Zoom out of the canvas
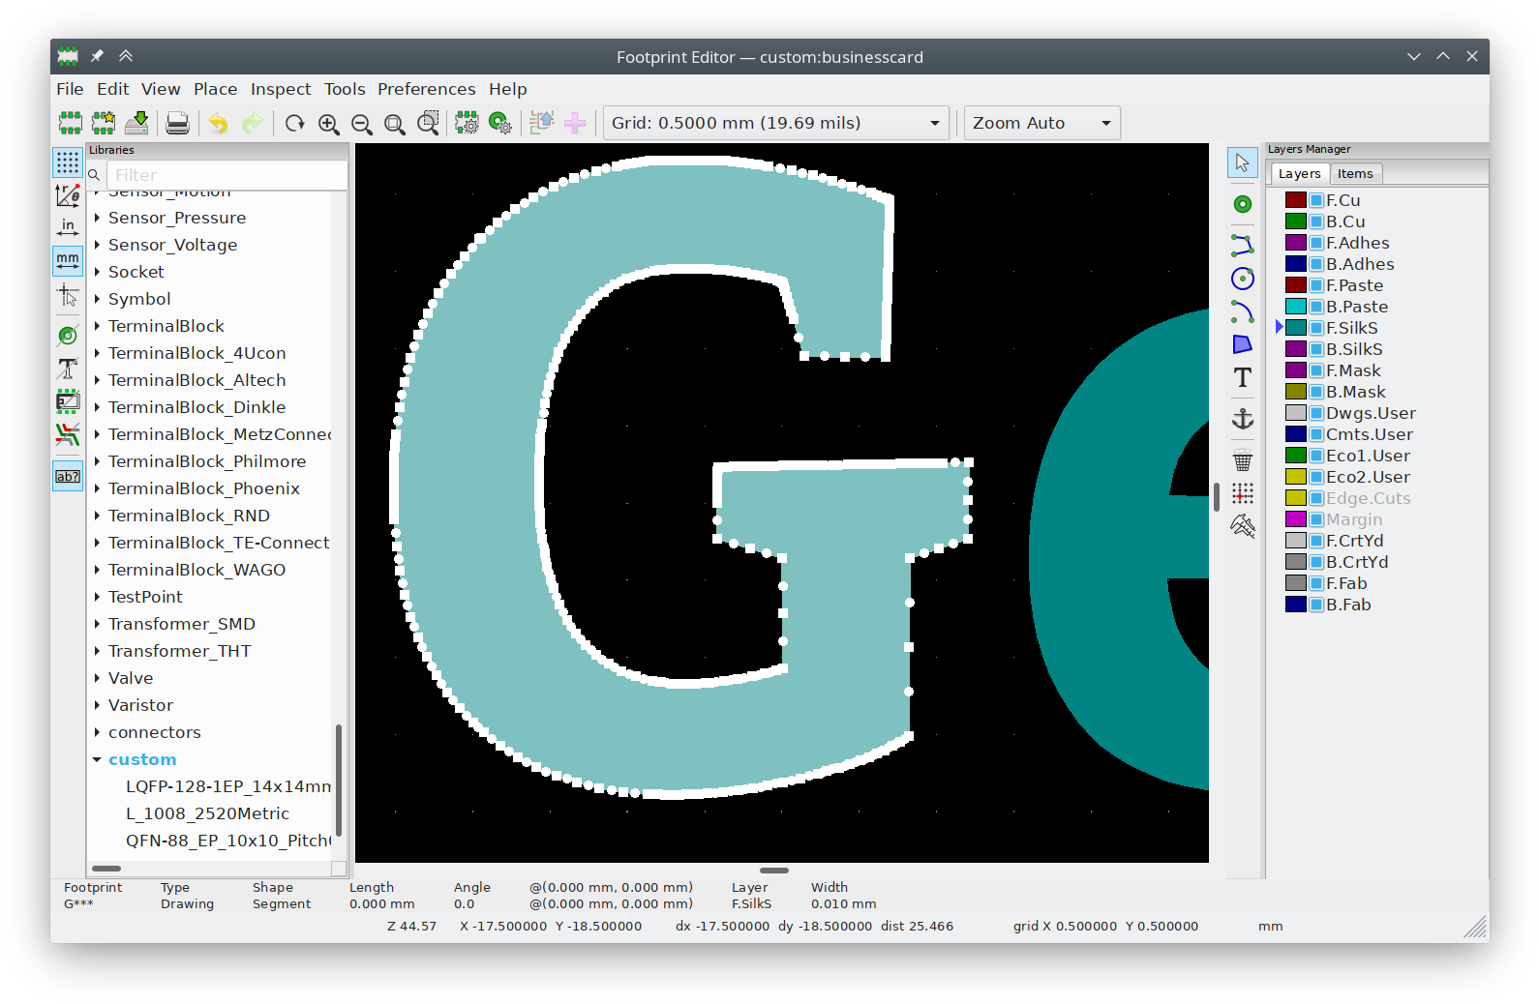Viewport: 1539px width, 1004px height. click(x=361, y=123)
